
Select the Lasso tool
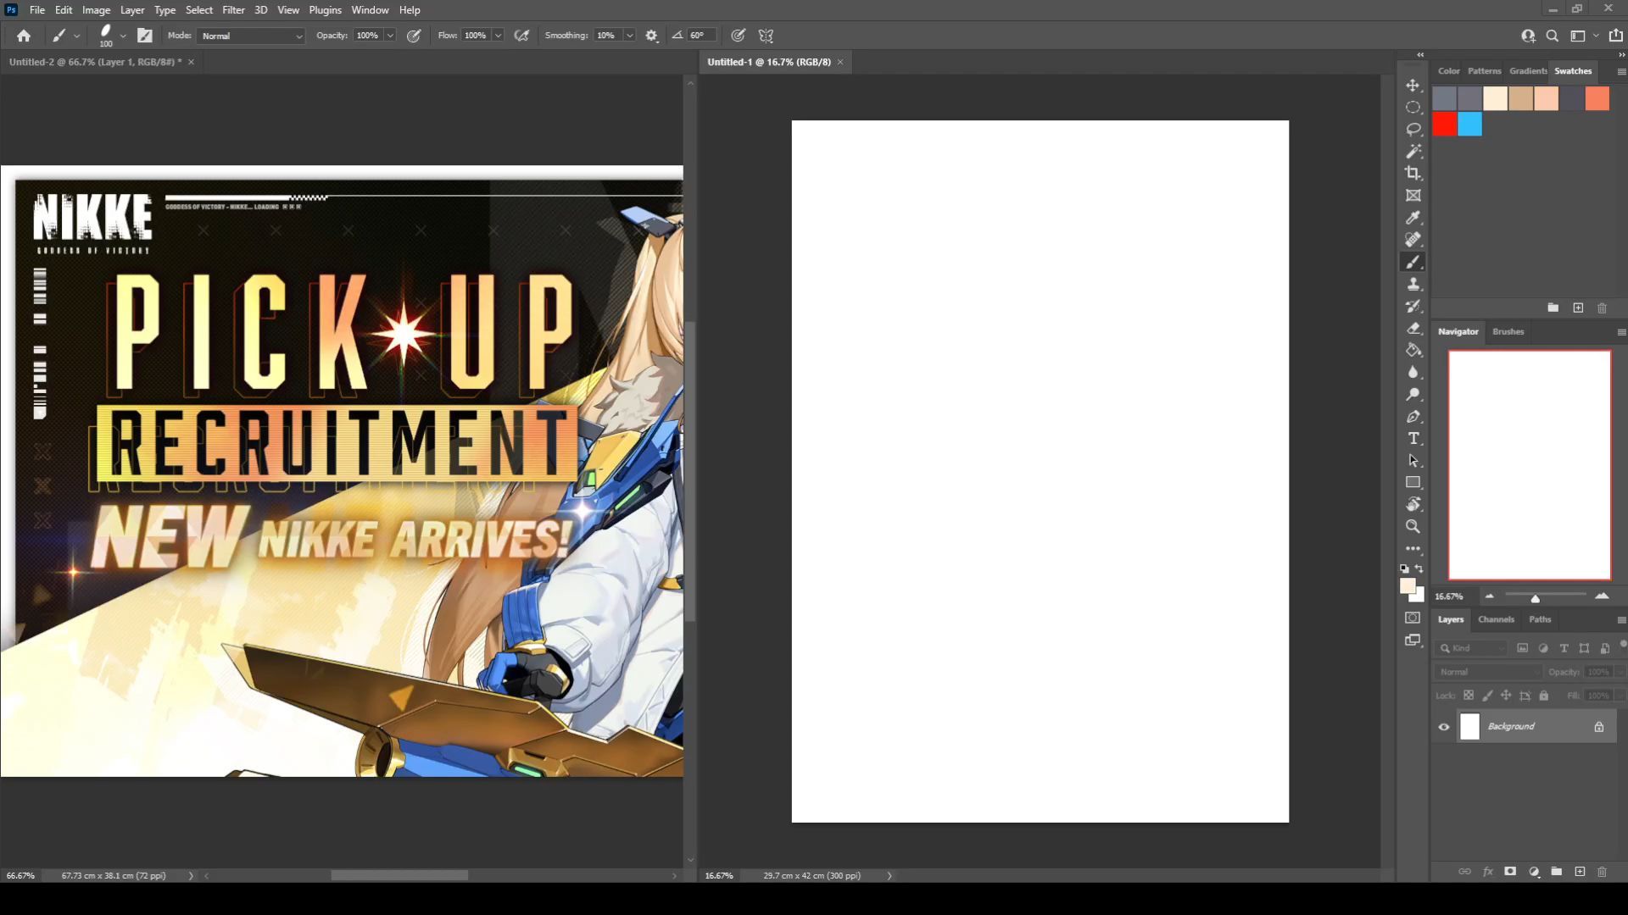1413,130
